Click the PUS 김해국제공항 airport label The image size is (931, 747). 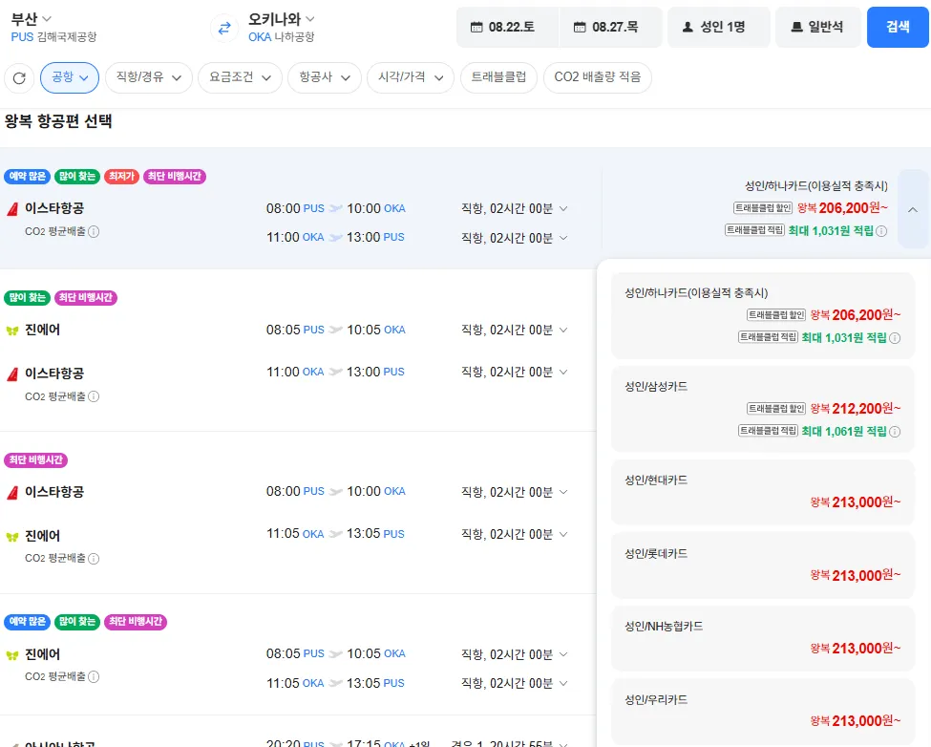53,37
